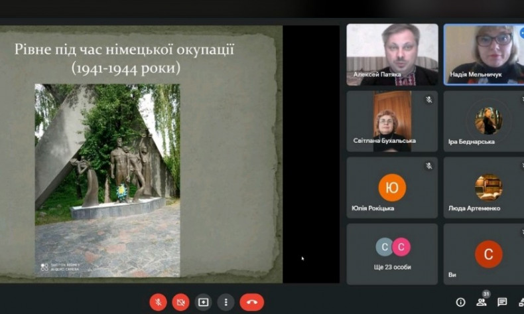Show the participants list icon with 31 badge
Viewport: 524px width, 314px height.
tap(482, 301)
